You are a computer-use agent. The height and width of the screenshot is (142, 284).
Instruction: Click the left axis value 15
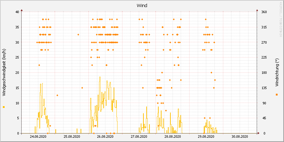(17, 88)
